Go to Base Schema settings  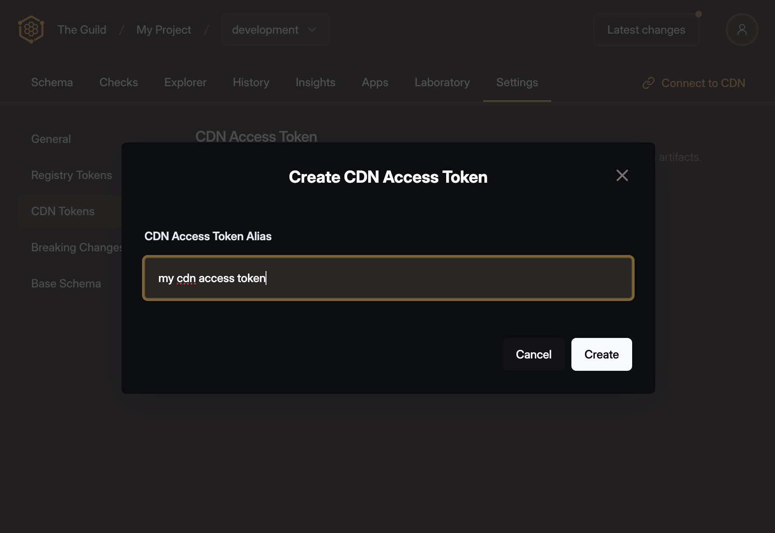pos(66,283)
